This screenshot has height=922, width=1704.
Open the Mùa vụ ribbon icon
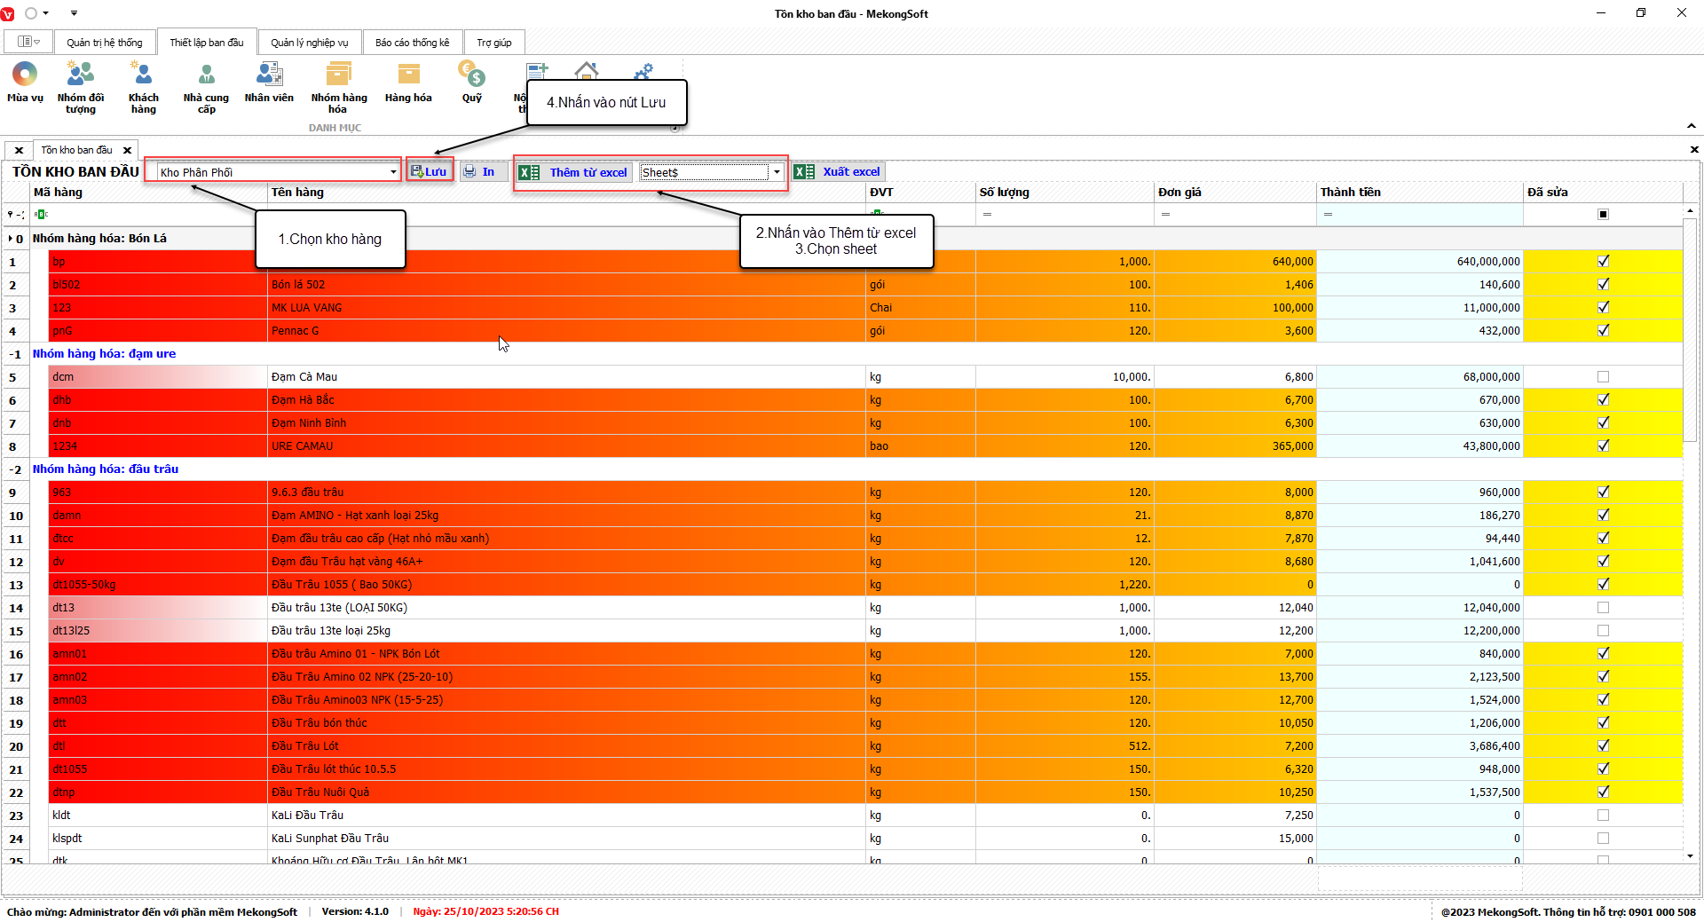tap(25, 75)
